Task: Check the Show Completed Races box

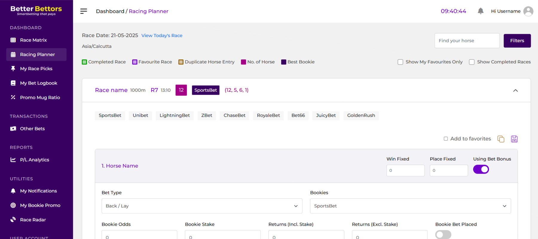Action: point(472,62)
